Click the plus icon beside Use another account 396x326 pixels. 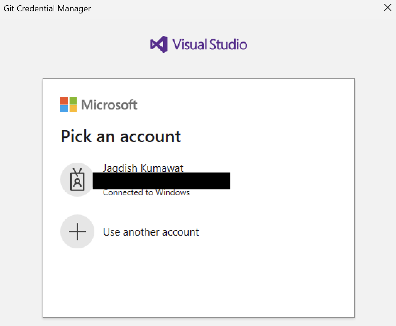(x=77, y=231)
